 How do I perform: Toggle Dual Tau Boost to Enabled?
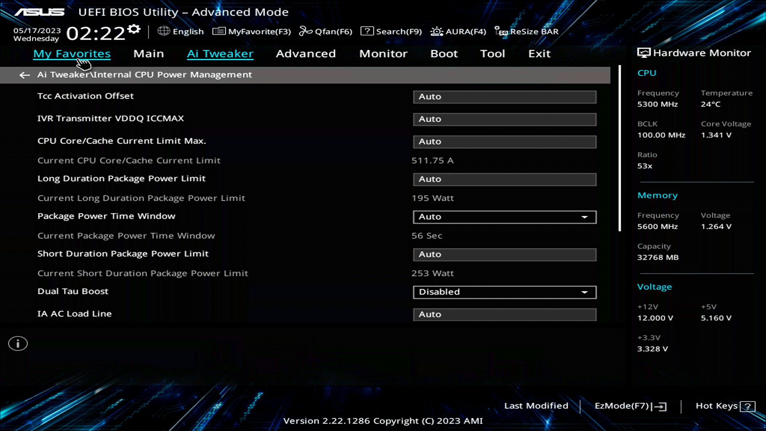pos(504,292)
